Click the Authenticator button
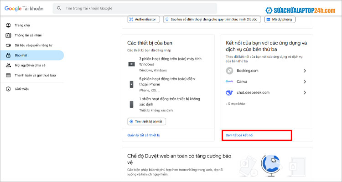Screen dimensions: 342x182 [143, 20]
